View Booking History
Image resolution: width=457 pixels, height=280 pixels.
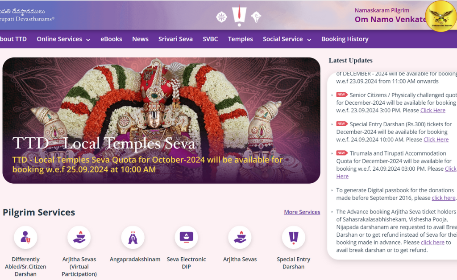point(345,39)
